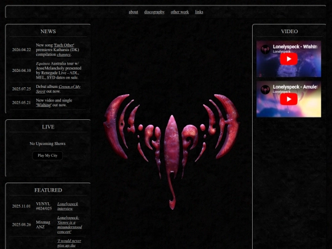Open Crown of My Spirit album link
Viewport: 332px width, 249px height.
tap(58, 89)
